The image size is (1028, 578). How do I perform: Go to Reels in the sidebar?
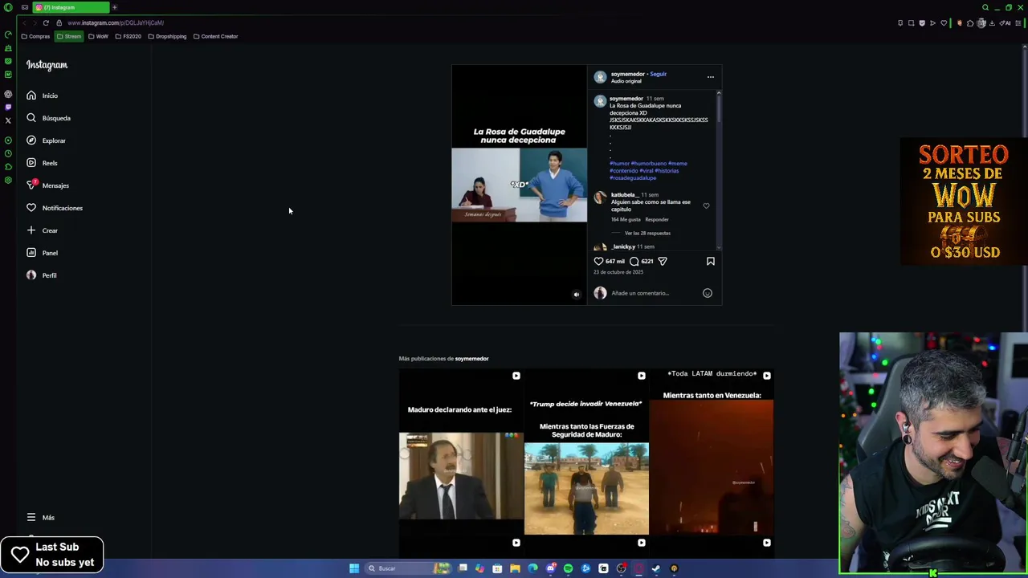tap(42, 163)
